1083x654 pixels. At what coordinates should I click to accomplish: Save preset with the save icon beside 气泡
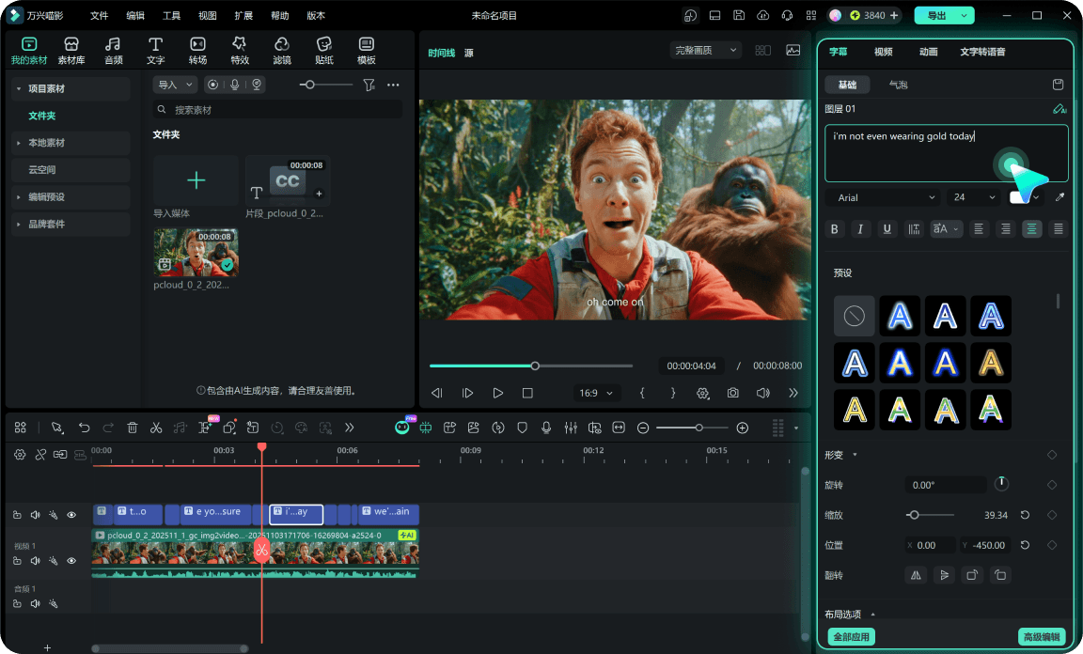(1058, 85)
